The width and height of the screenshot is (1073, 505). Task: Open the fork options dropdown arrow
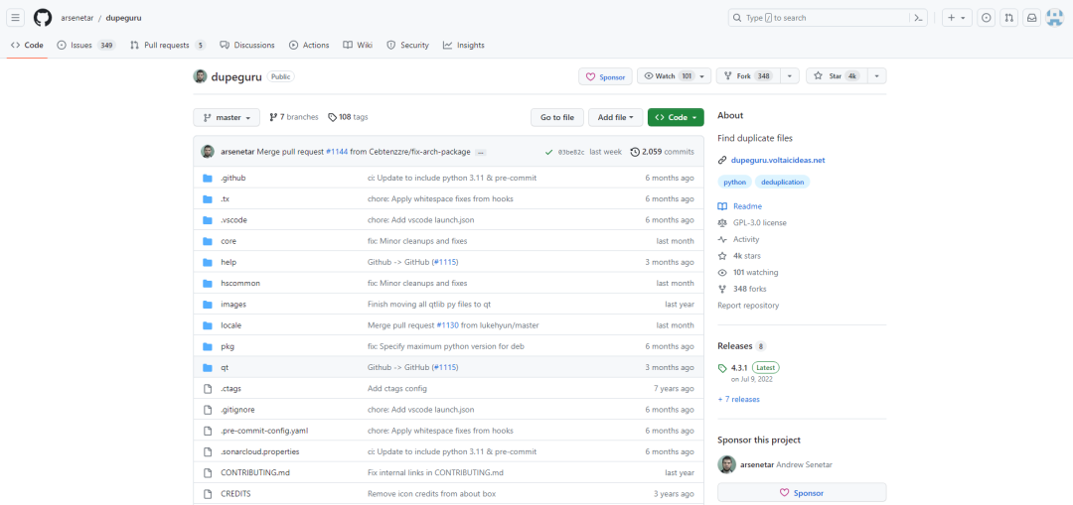(x=790, y=76)
